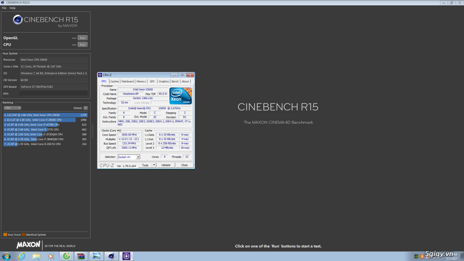This screenshot has width=464, height=261.
Task: Click the Validate button in CPU-Z
Action: tap(166, 165)
